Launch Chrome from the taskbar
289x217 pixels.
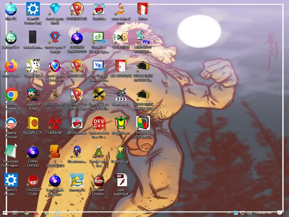click(26, 213)
